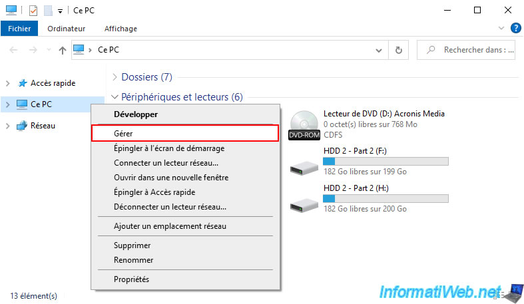Switch to the Ordinateur ribbon tab
The image size is (524, 304).
coord(67,29)
